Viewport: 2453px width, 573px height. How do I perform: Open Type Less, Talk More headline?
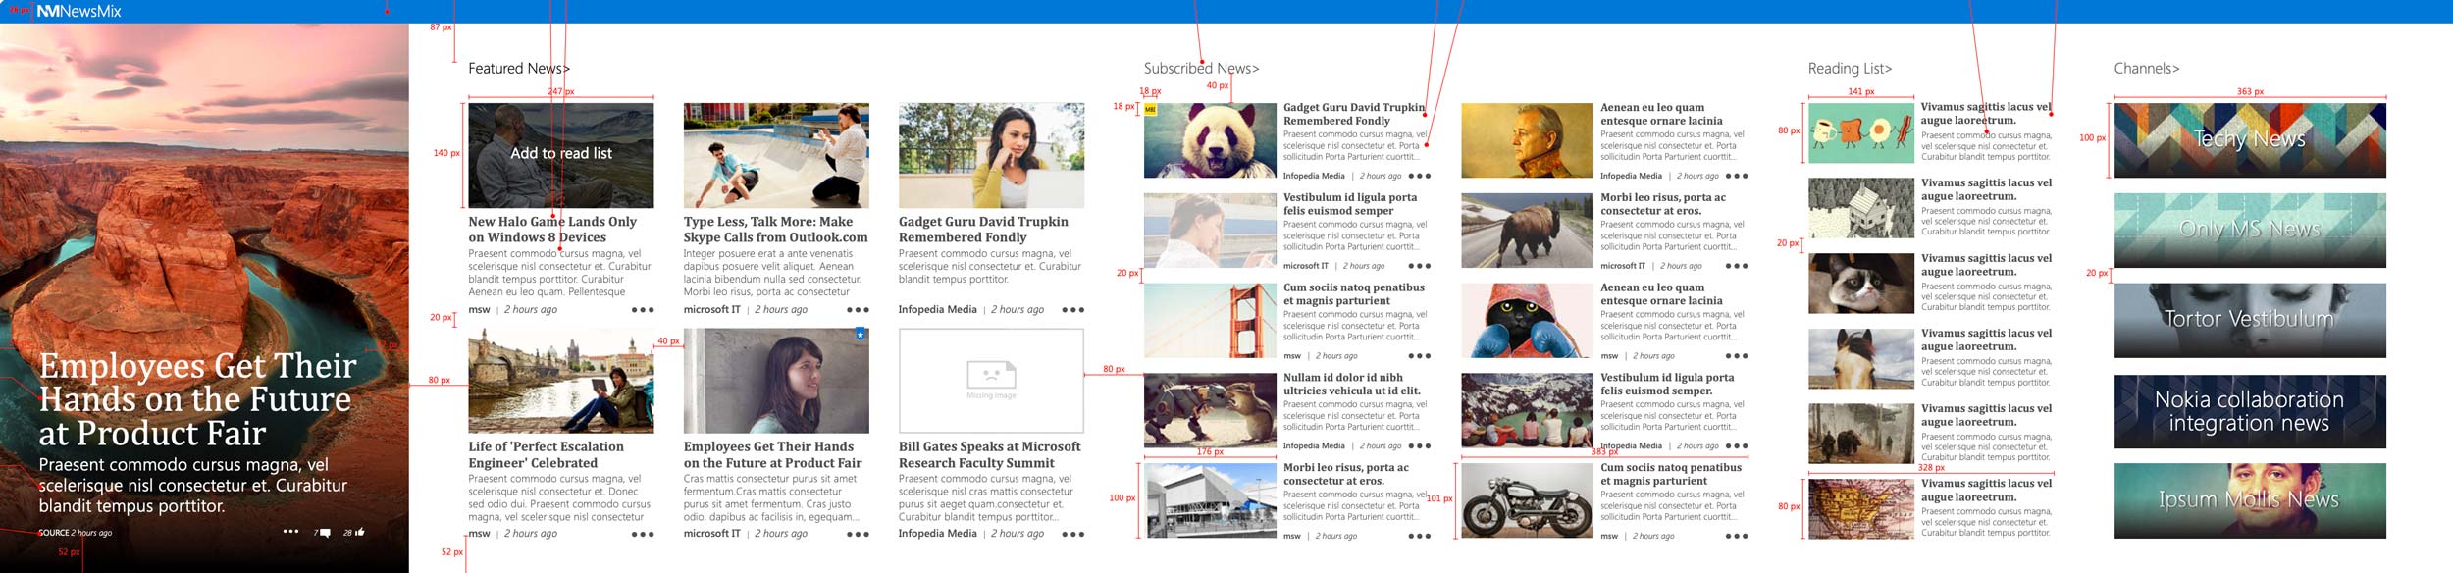pos(775,230)
